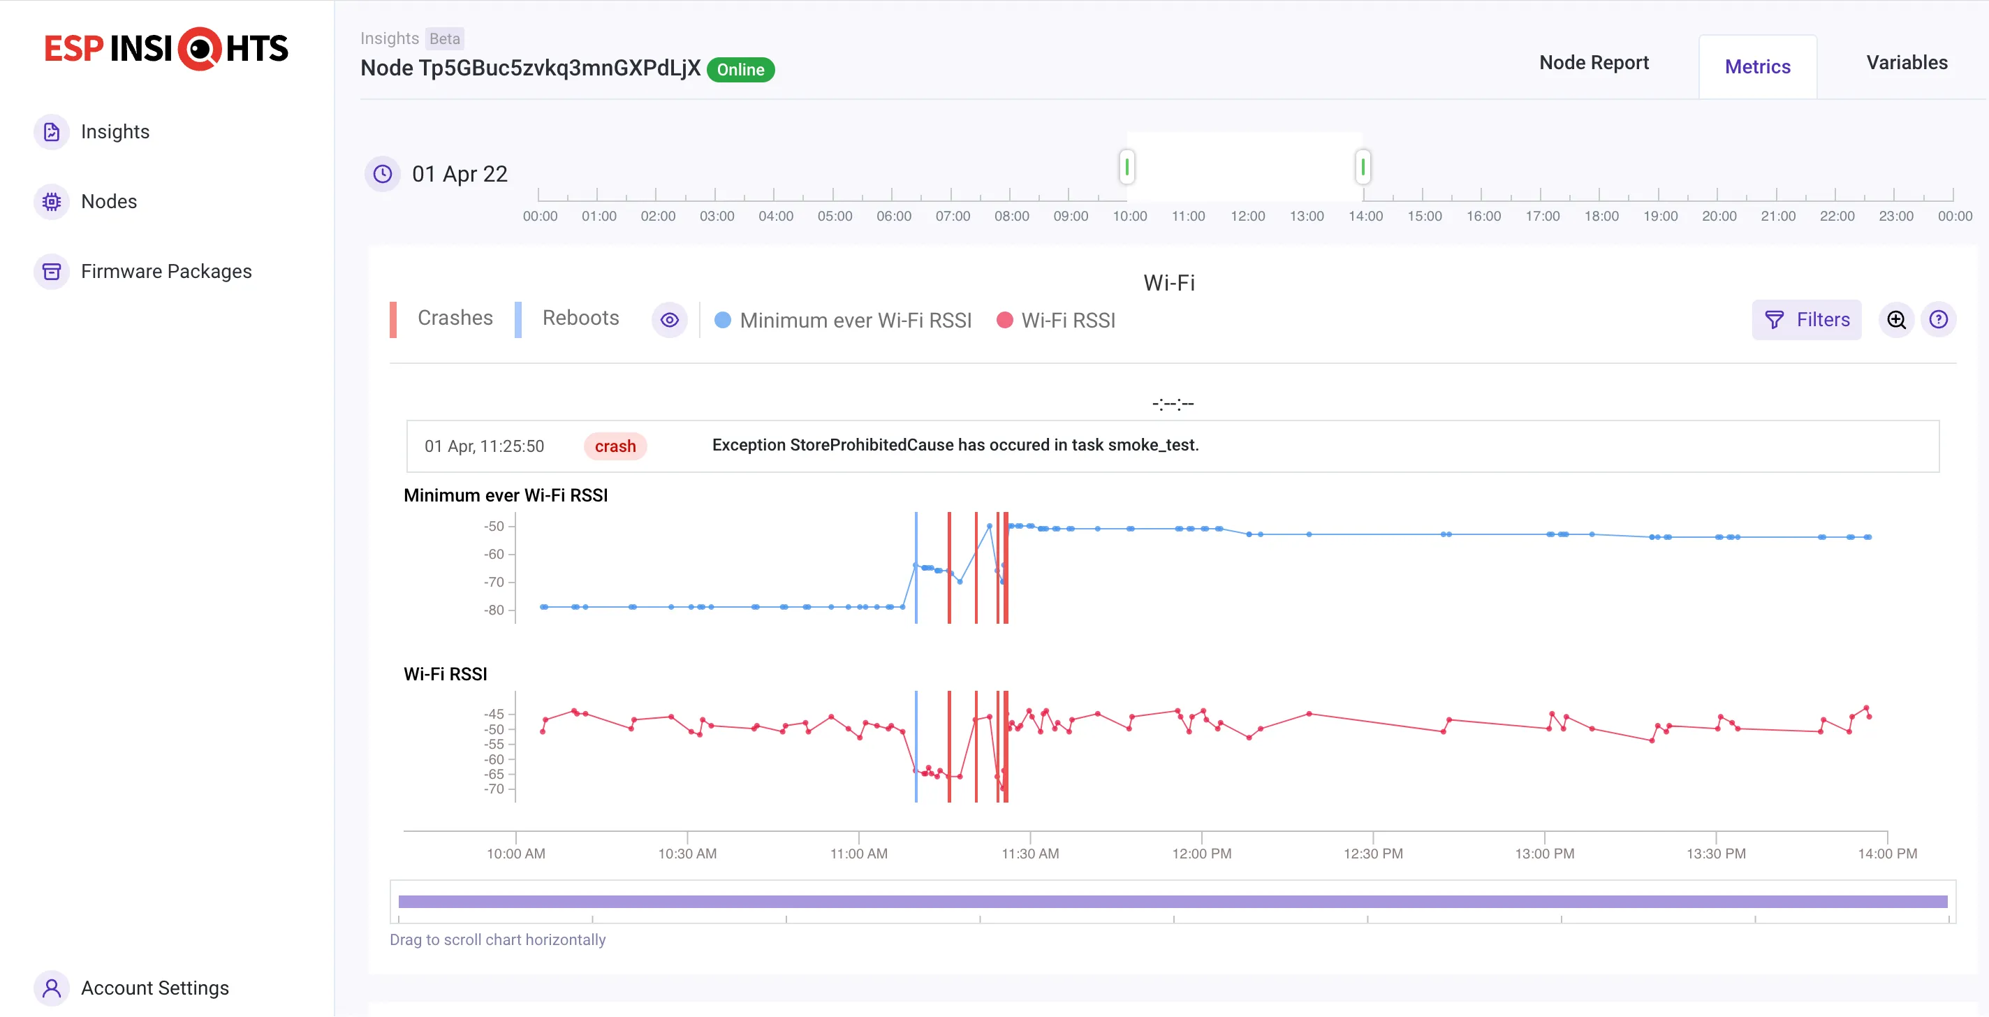Switch to the Variables tab
1989x1017 pixels.
click(x=1907, y=63)
